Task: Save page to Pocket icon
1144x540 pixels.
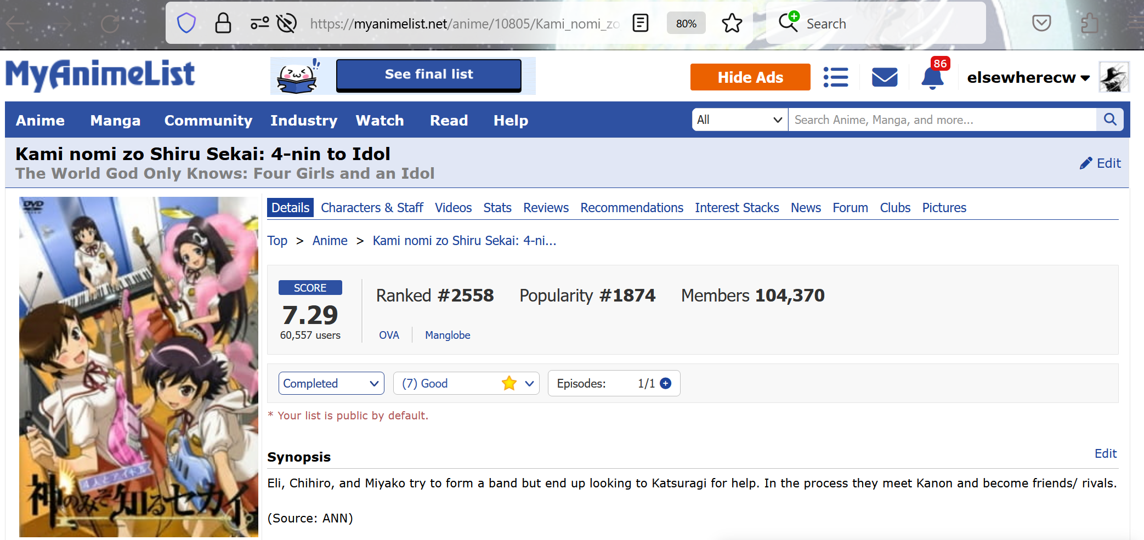Action: click(x=1041, y=24)
